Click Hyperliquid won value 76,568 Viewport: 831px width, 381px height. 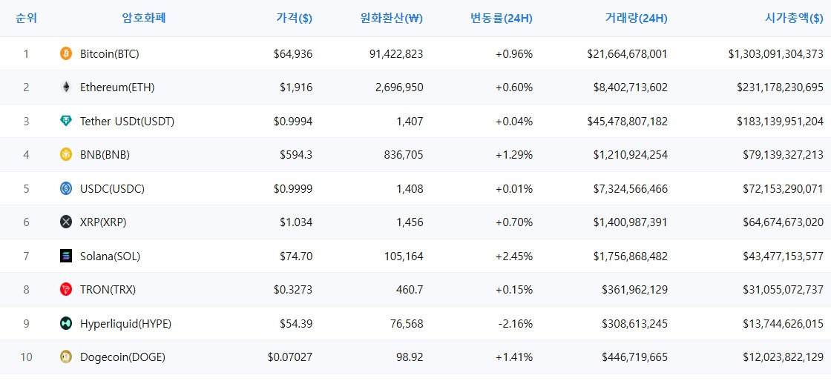coord(407,324)
